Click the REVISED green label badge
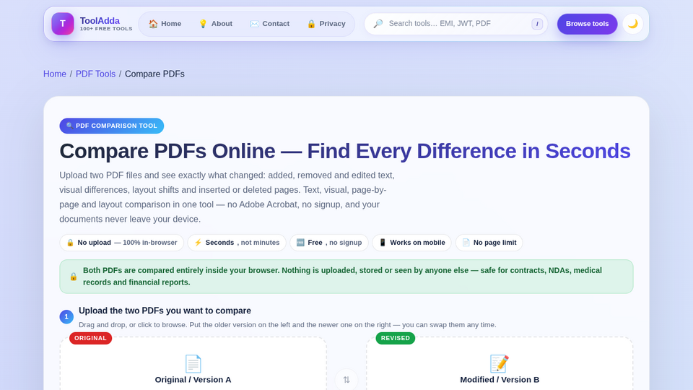The height and width of the screenshot is (390, 693). pyautogui.click(x=396, y=338)
